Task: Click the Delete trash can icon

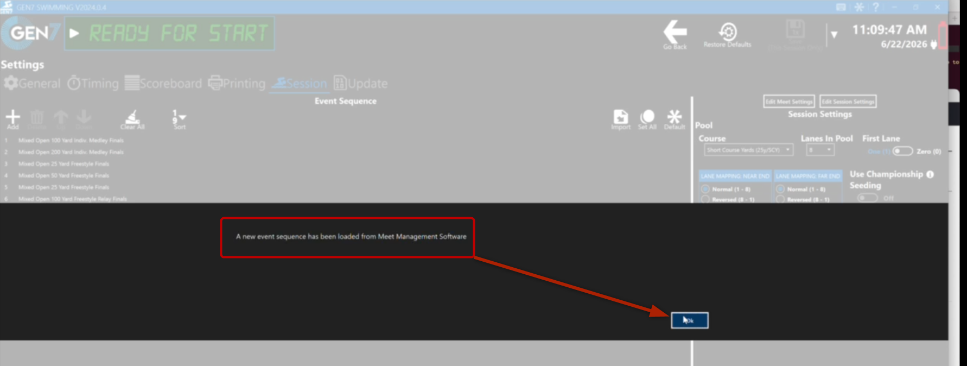Action: click(x=37, y=117)
